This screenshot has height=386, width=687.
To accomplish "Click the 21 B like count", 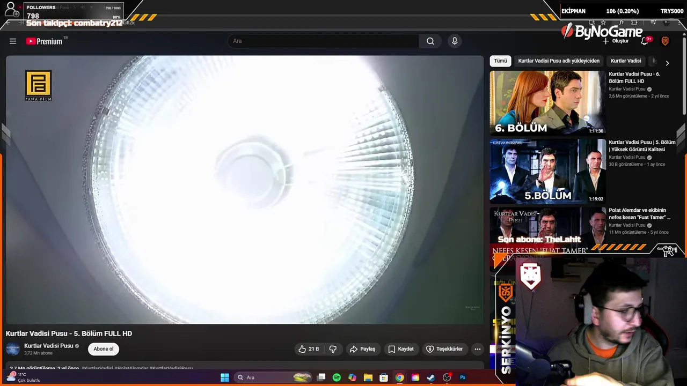I will pos(314,349).
